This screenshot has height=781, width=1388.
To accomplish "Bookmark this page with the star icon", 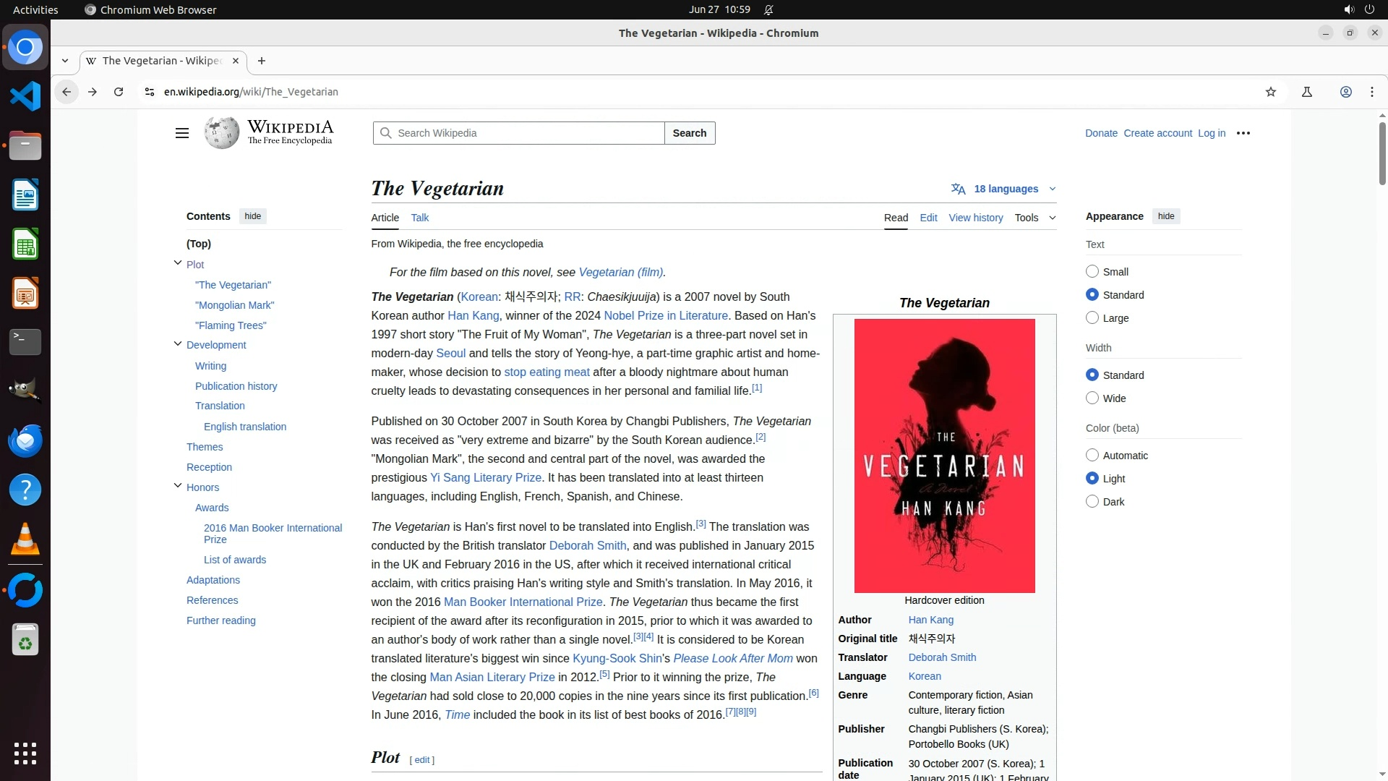I will click(1271, 92).
